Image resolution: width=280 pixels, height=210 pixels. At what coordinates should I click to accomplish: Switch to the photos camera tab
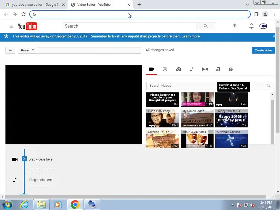tap(178, 69)
